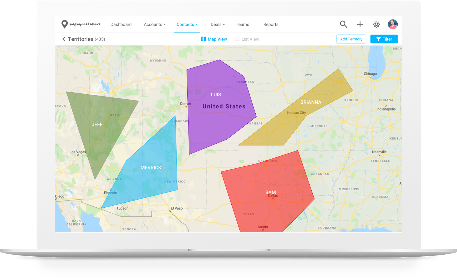Go back using the left chevron arrow
The image size is (457, 278).
click(x=63, y=39)
